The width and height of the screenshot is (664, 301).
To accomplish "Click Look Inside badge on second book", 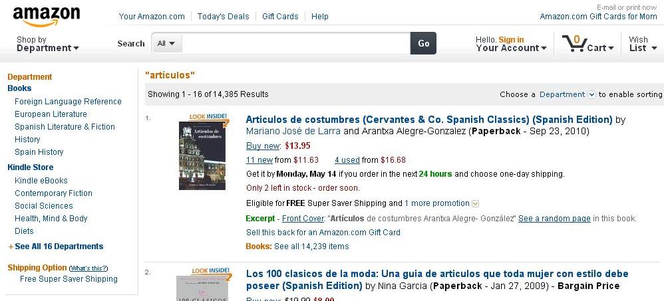I will coord(210,271).
